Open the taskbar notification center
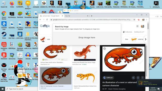162x91 pixels. coord(159,89)
